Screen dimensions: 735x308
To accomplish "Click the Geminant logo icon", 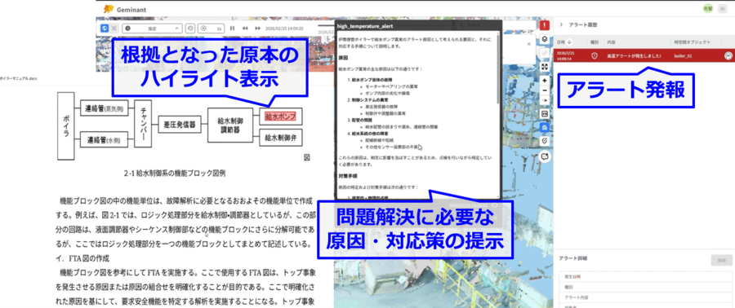I will click(x=109, y=8).
